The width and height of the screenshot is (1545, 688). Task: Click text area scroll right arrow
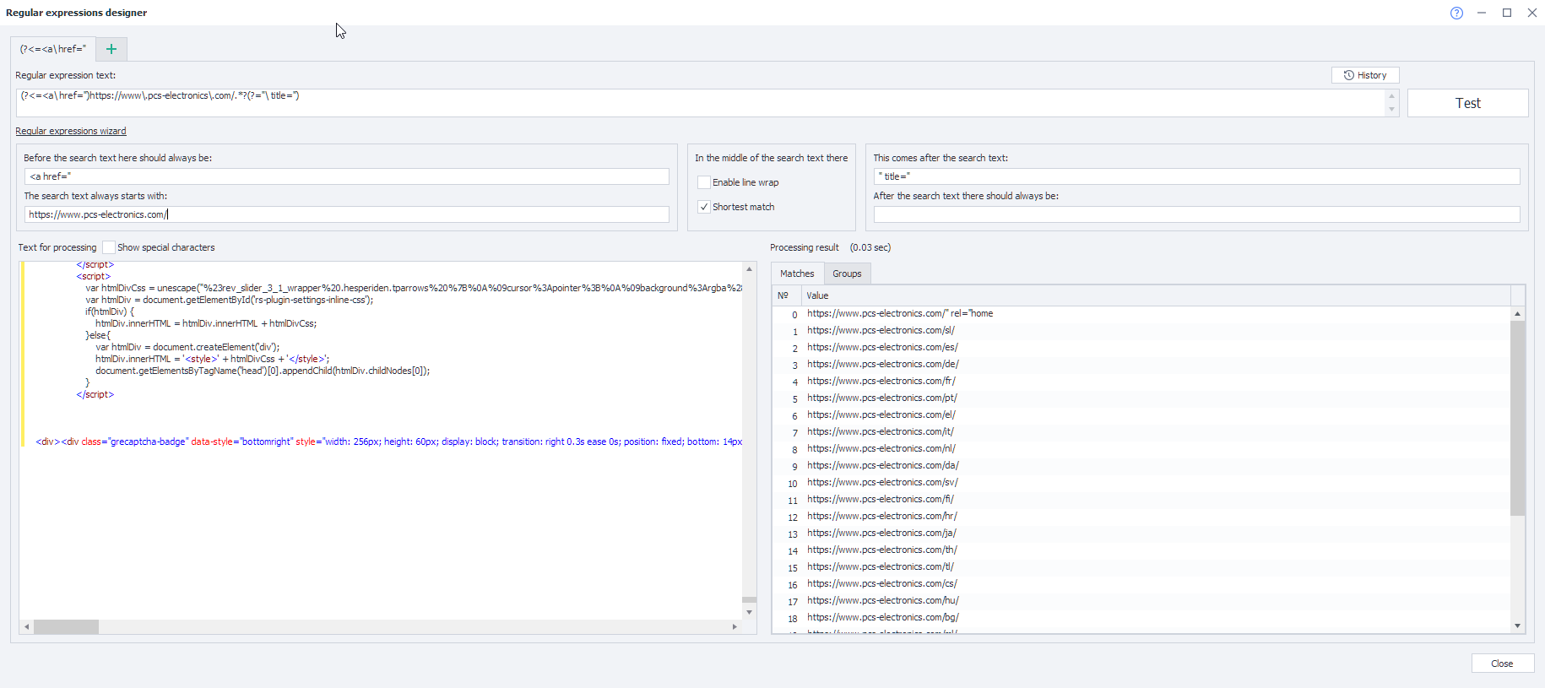[x=735, y=626]
